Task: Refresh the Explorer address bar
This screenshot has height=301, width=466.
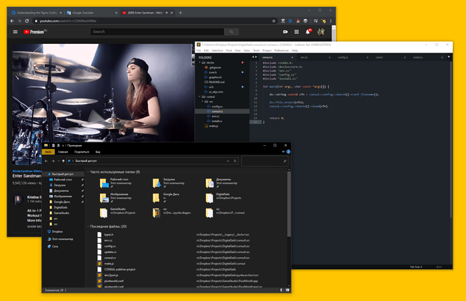Action: click(235, 161)
